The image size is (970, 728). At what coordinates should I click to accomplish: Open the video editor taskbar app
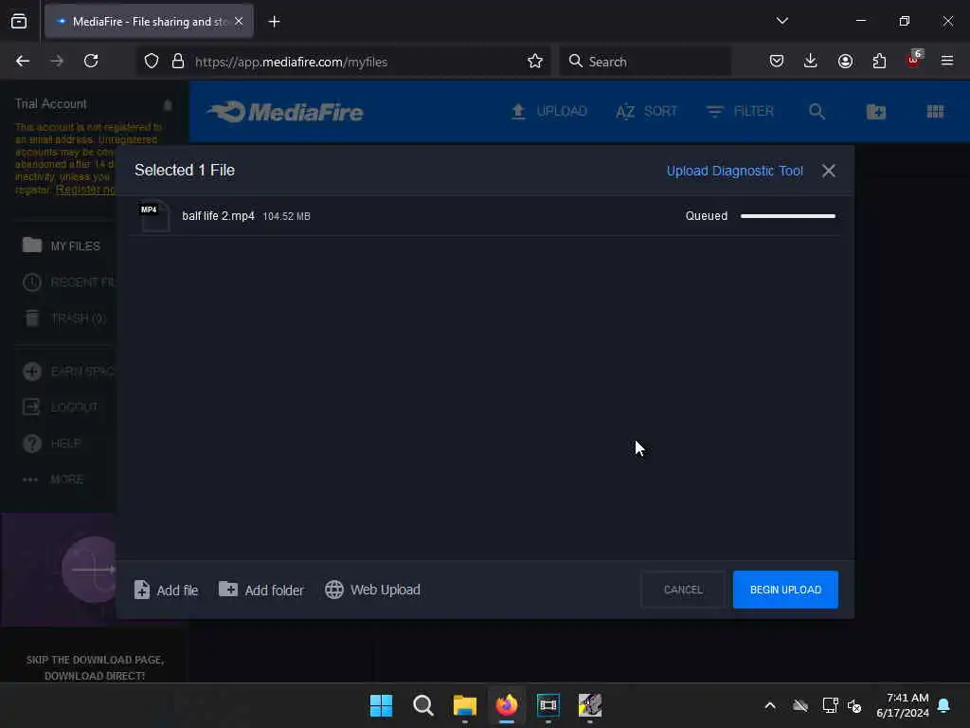pyautogui.click(x=548, y=705)
